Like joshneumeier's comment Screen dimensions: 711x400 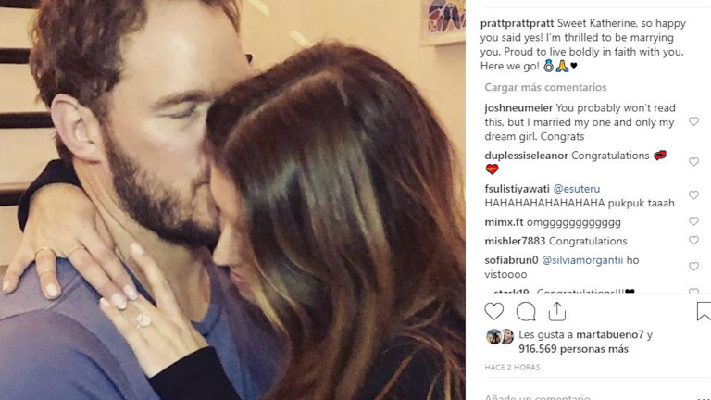693,121
